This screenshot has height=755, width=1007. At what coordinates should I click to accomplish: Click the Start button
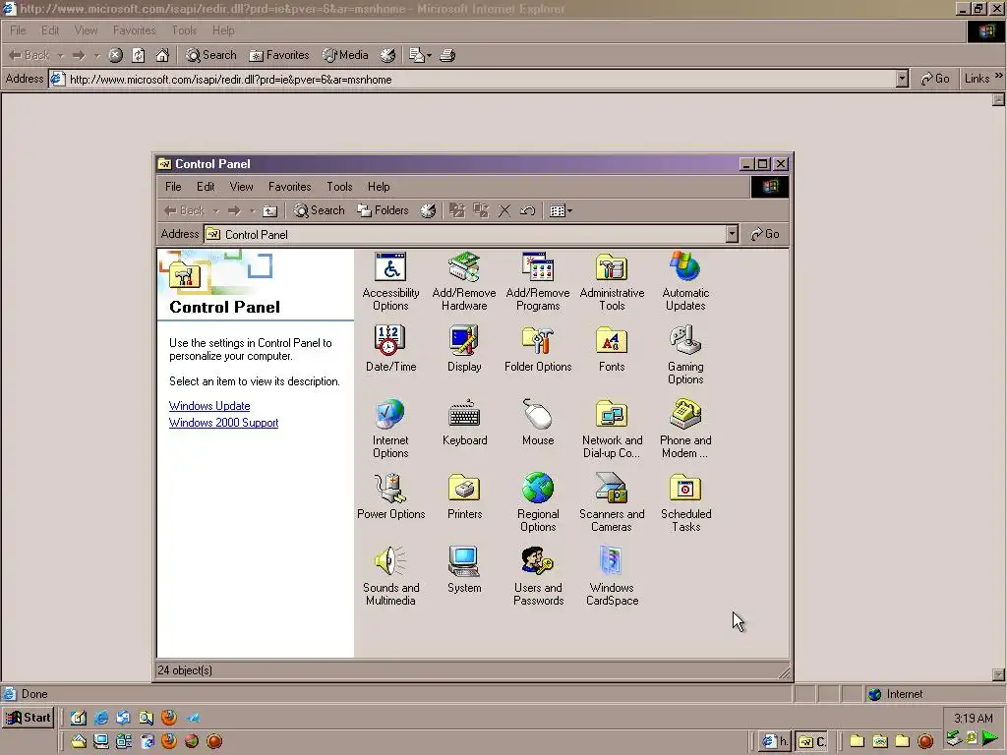29,718
